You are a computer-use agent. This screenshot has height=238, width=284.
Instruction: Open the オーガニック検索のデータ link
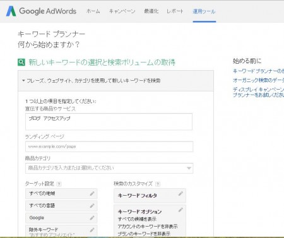[258, 80]
